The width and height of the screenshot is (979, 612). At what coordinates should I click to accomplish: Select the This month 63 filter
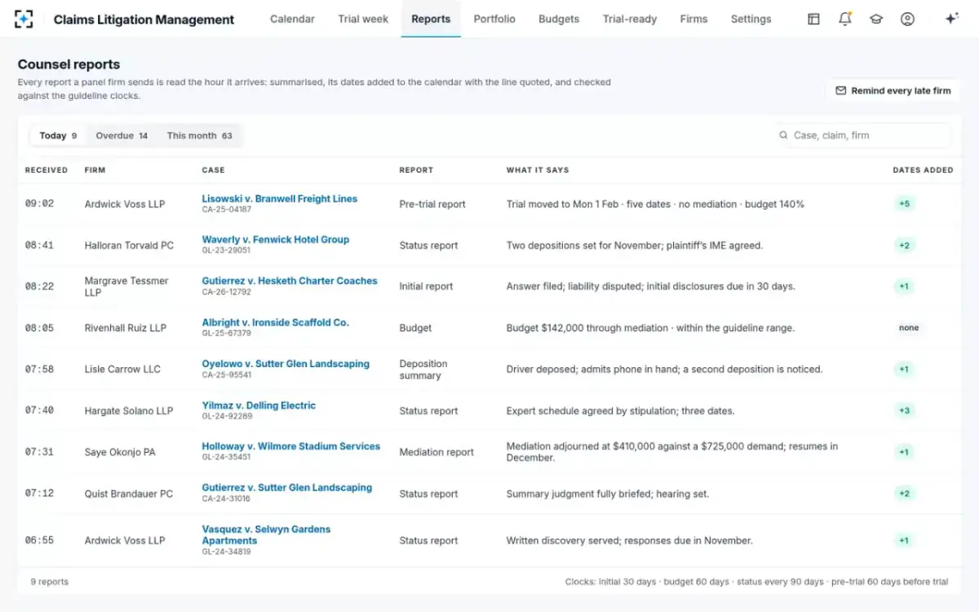coord(200,135)
